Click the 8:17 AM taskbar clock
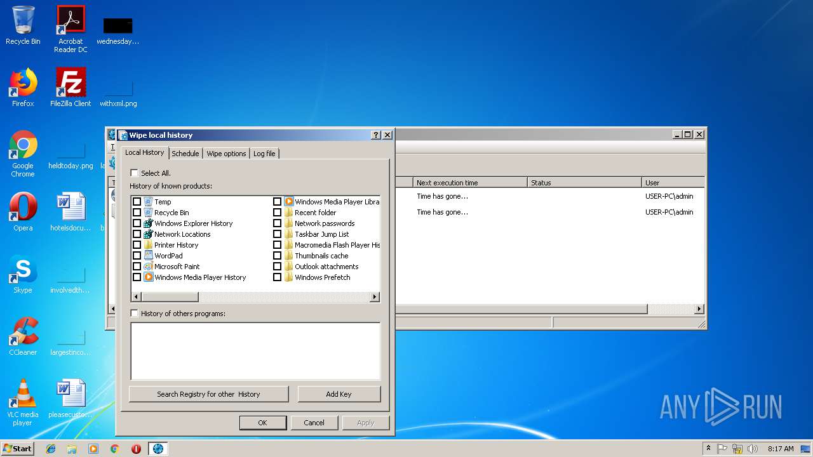This screenshot has width=813, height=457. [x=781, y=449]
